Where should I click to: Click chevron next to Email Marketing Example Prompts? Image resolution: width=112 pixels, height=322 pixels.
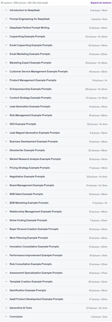[6, 54]
